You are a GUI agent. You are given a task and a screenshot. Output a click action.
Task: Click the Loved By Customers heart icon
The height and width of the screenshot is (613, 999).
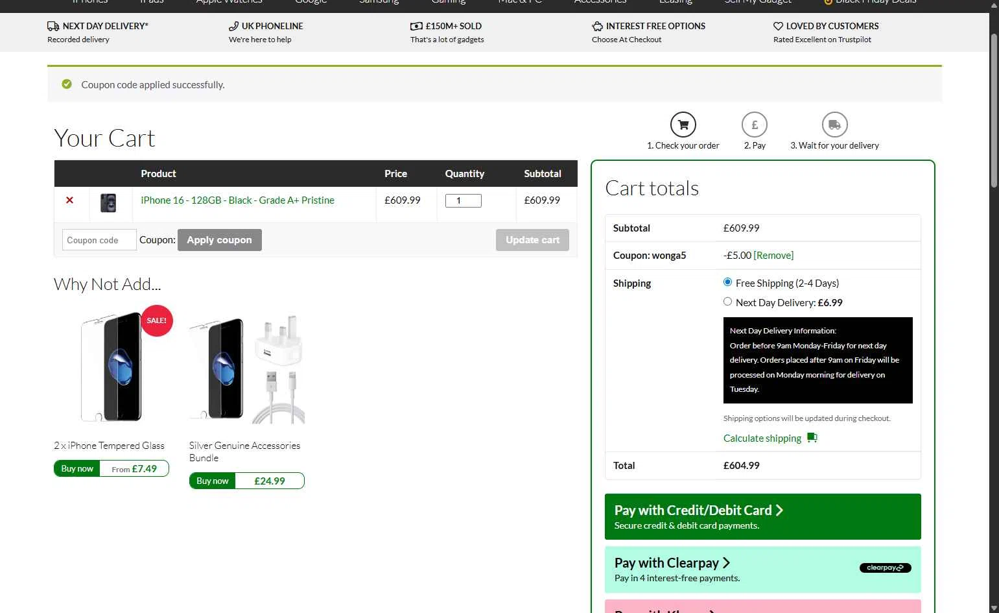click(778, 26)
